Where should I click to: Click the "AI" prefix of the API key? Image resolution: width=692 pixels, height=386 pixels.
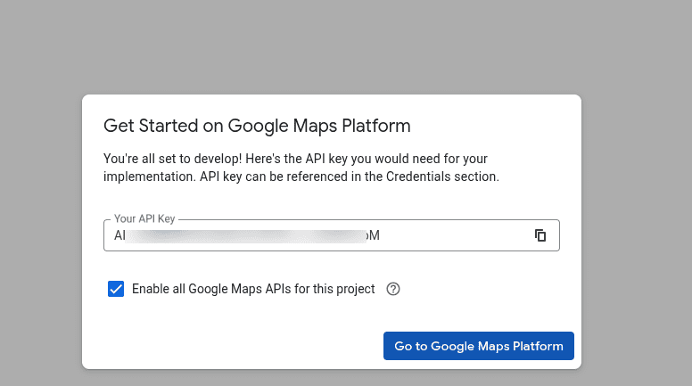click(x=120, y=235)
